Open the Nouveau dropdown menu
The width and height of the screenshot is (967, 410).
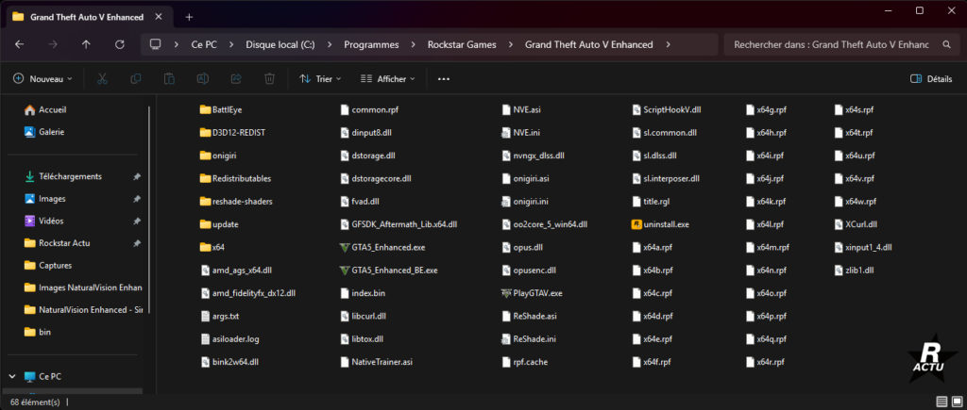coord(42,79)
